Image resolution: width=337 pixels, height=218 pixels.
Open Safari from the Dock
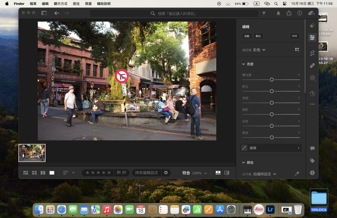click(x=61, y=210)
